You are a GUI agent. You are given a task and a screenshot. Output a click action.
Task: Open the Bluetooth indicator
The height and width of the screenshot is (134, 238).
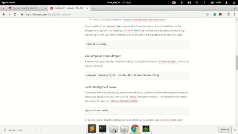[x=205, y=3]
